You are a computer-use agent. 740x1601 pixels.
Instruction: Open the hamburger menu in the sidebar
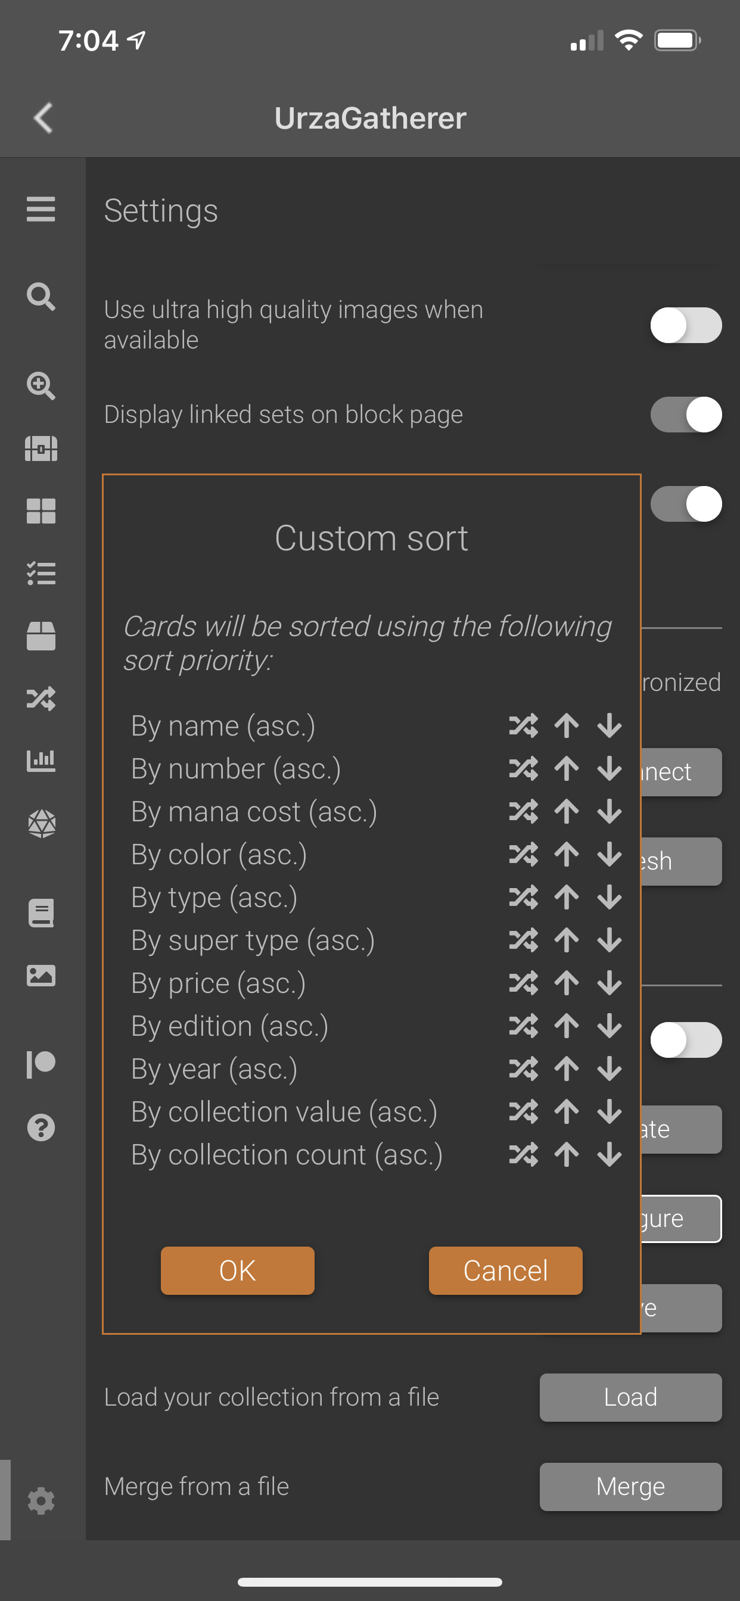41,209
